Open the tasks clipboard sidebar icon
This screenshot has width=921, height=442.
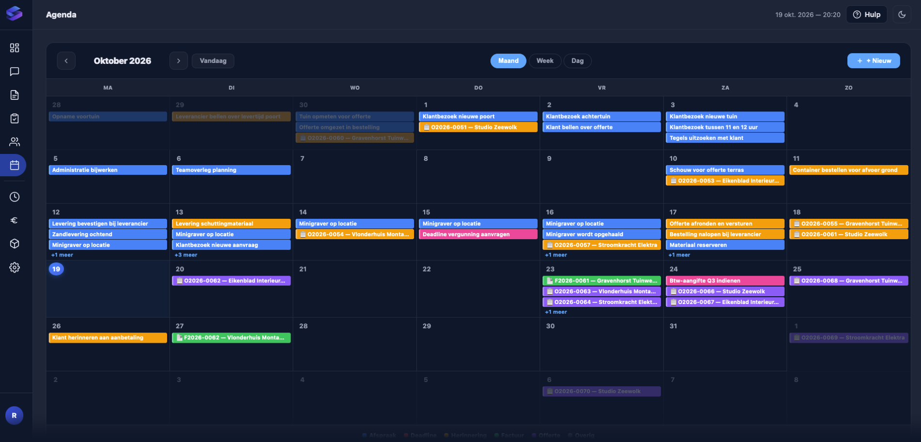pyautogui.click(x=15, y=119)
